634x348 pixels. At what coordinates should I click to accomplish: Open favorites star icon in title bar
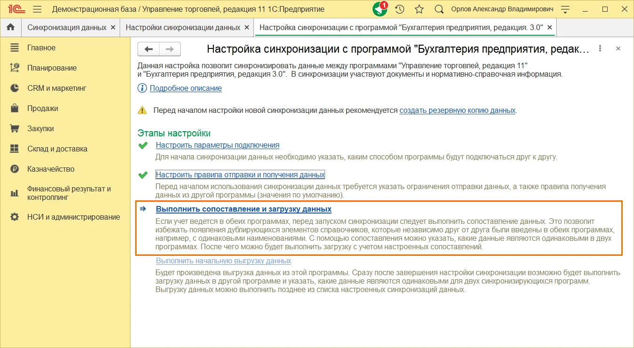click(419, 9)
